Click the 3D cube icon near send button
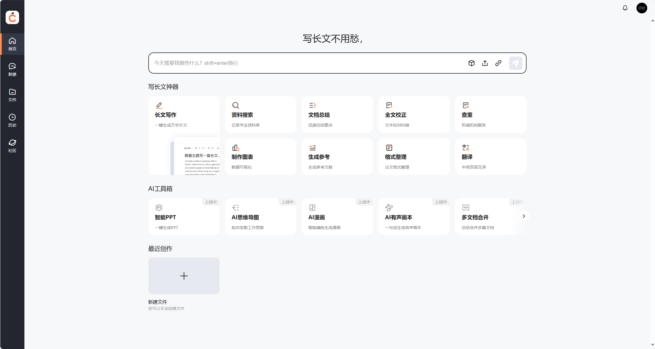 pos(472,63)
